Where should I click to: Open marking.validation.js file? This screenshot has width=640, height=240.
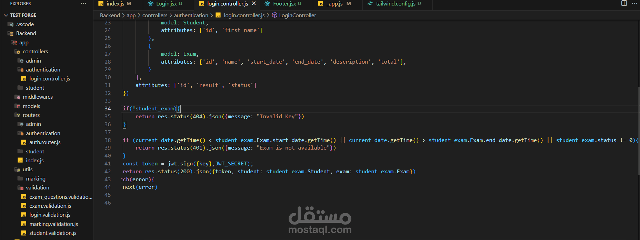(54, 224)
